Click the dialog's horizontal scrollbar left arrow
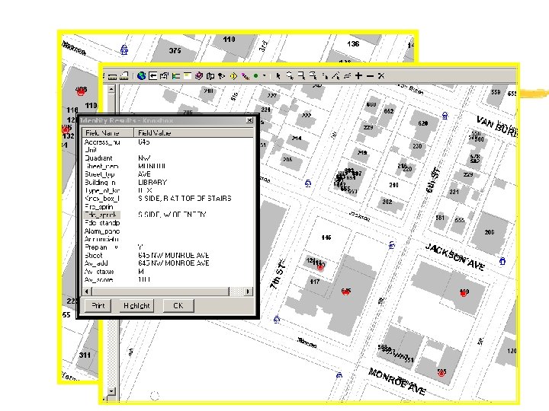This screenshot has width=549, height=411. [x=87, y=291]
